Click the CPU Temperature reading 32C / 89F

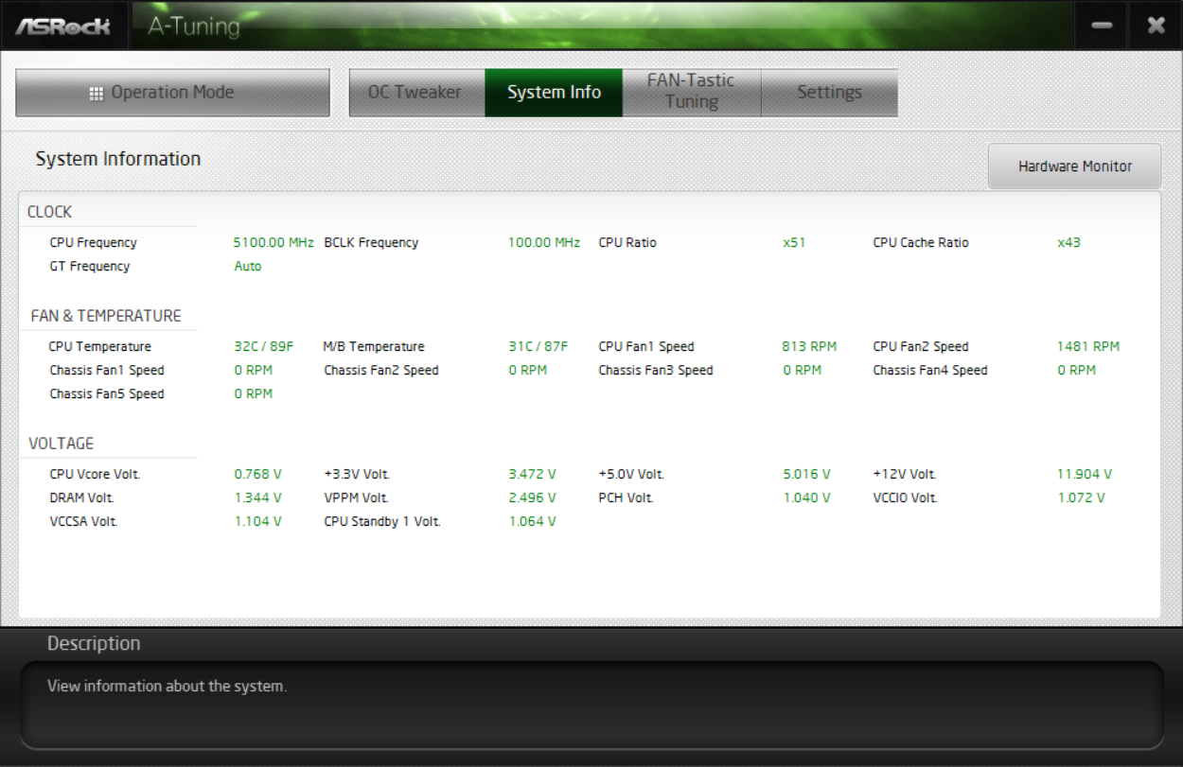point(264,346)
